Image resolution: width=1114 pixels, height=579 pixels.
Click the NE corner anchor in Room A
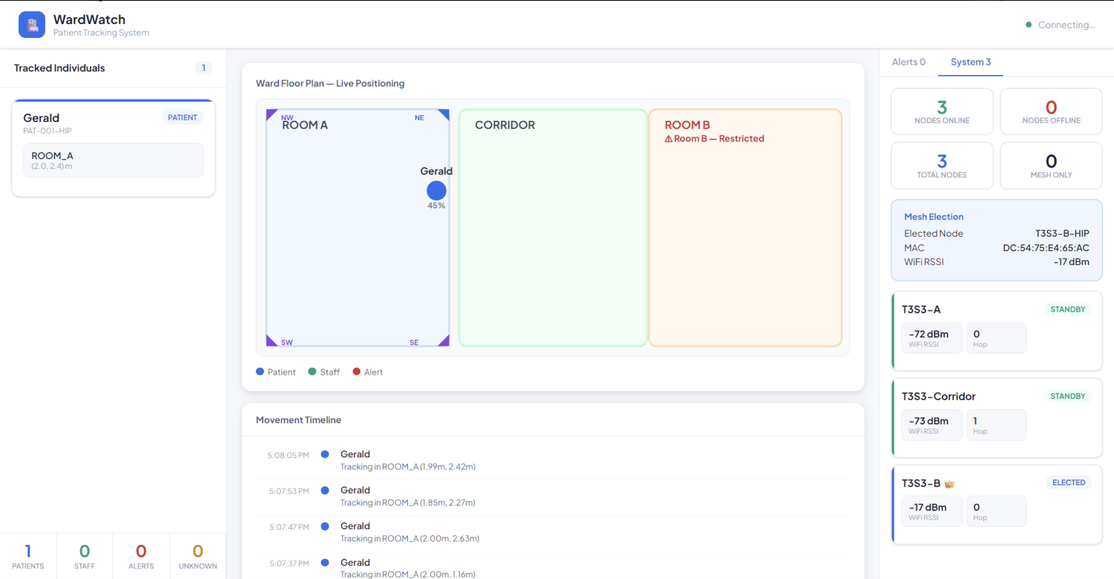pyautogui.click(x=445, y=114)
